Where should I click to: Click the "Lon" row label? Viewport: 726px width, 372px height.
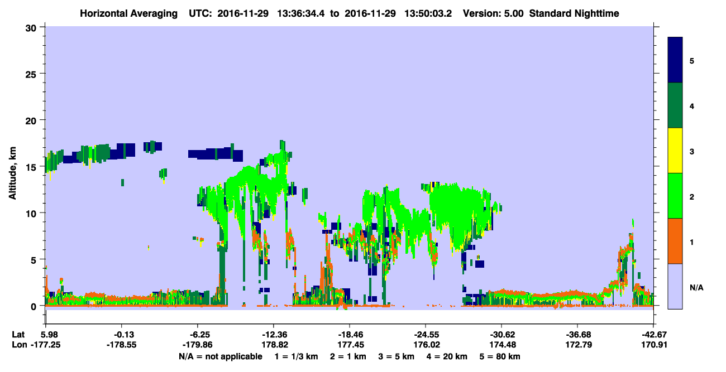(19, 345)
